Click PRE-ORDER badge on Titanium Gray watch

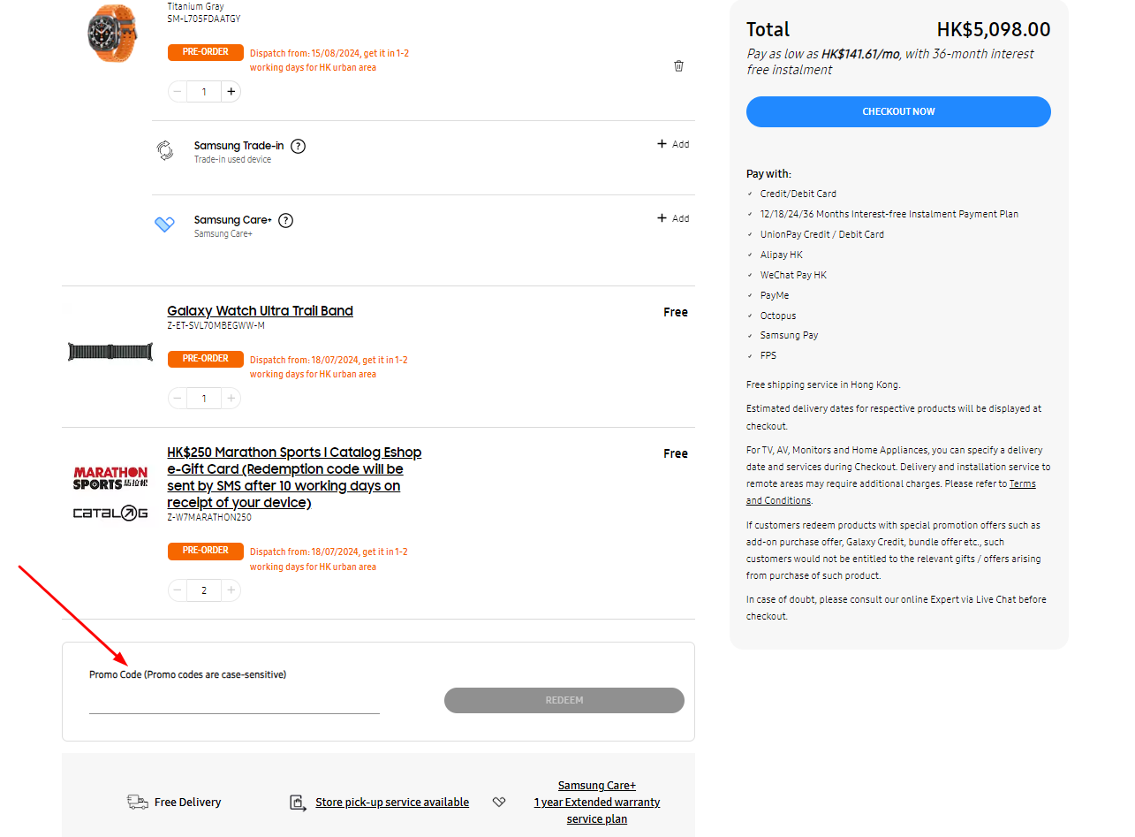tap(206, 52)
